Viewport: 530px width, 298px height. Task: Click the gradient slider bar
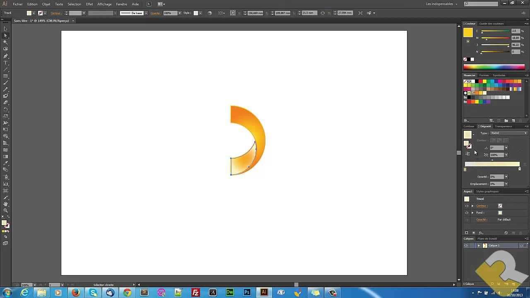point(492,164)
